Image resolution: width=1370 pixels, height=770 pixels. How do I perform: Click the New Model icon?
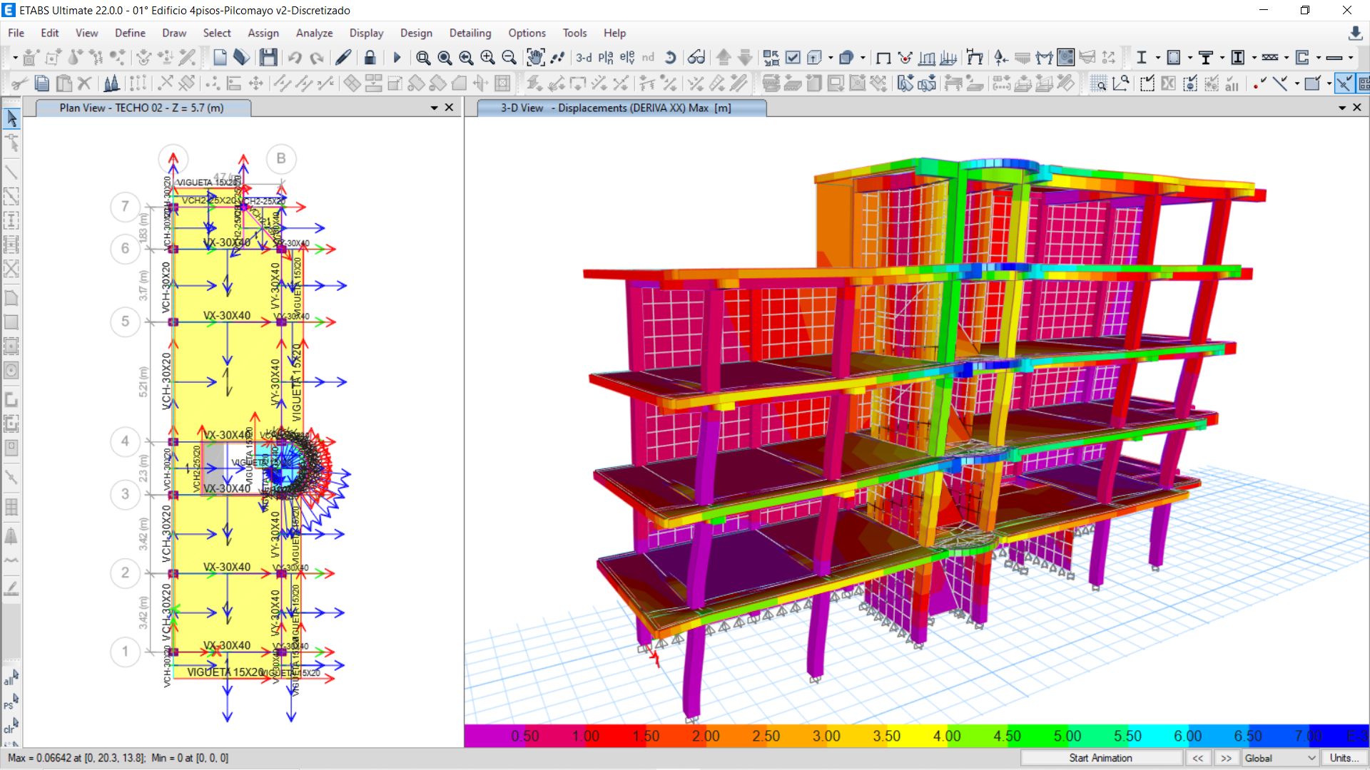[220, 58]
